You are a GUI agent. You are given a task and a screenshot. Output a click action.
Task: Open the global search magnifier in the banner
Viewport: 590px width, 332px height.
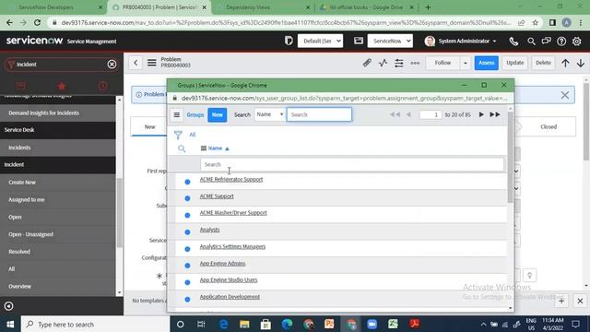(531, 41)
